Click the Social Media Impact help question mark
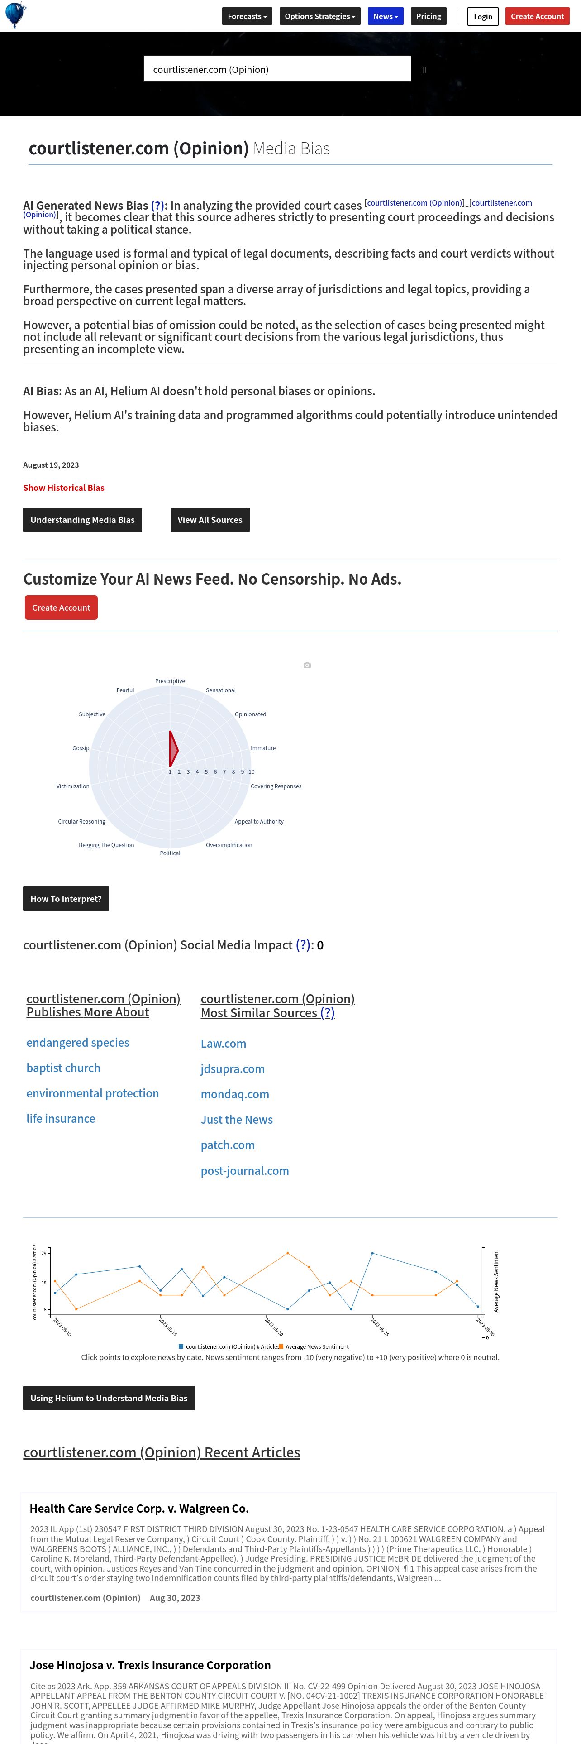Screen dimensions: 581x1744 303,945
